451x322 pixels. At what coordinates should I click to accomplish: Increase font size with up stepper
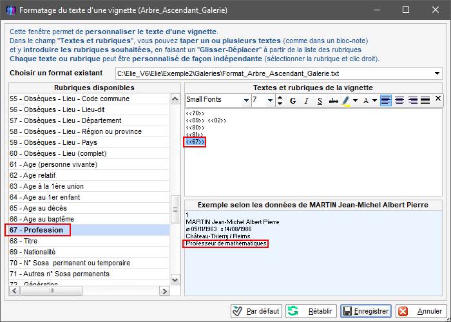[x=280, y=97]
